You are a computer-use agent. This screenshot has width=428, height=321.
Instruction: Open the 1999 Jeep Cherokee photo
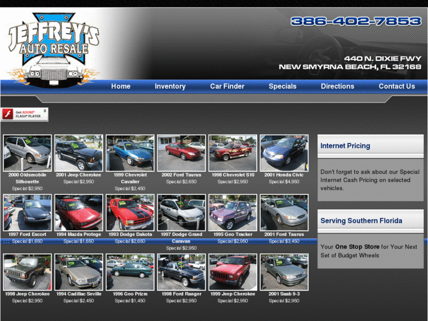(233, 272)
